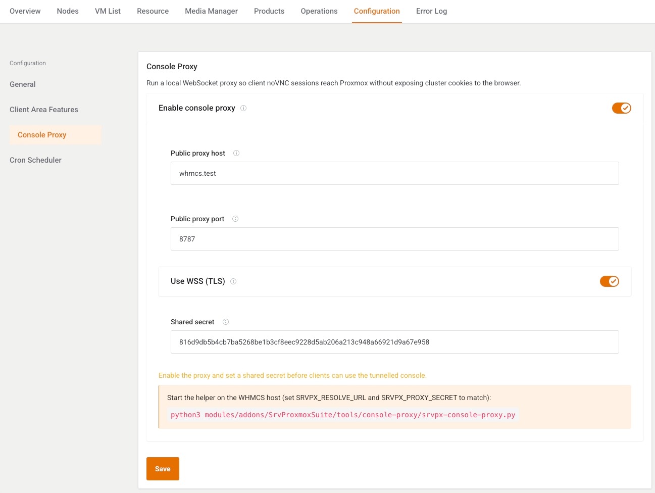Click the python3 helper command text
This screenshot has height=493, width=655.
343,415
